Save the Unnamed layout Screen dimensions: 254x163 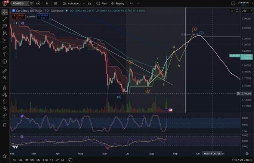coord(244,5)
